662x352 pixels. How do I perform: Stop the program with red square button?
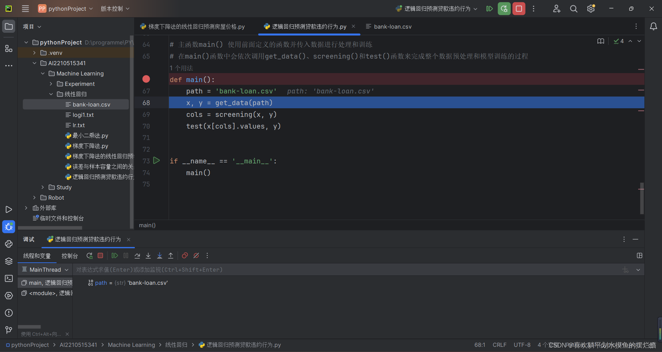coord(519,9)
